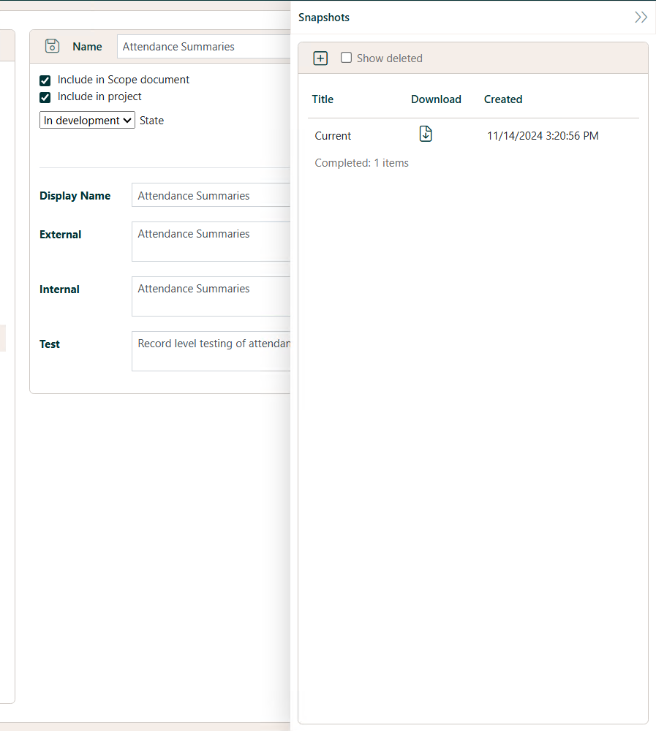Enable the Show deleted checkbox
This screenshot has width=656, height=731.
point(347,58)
